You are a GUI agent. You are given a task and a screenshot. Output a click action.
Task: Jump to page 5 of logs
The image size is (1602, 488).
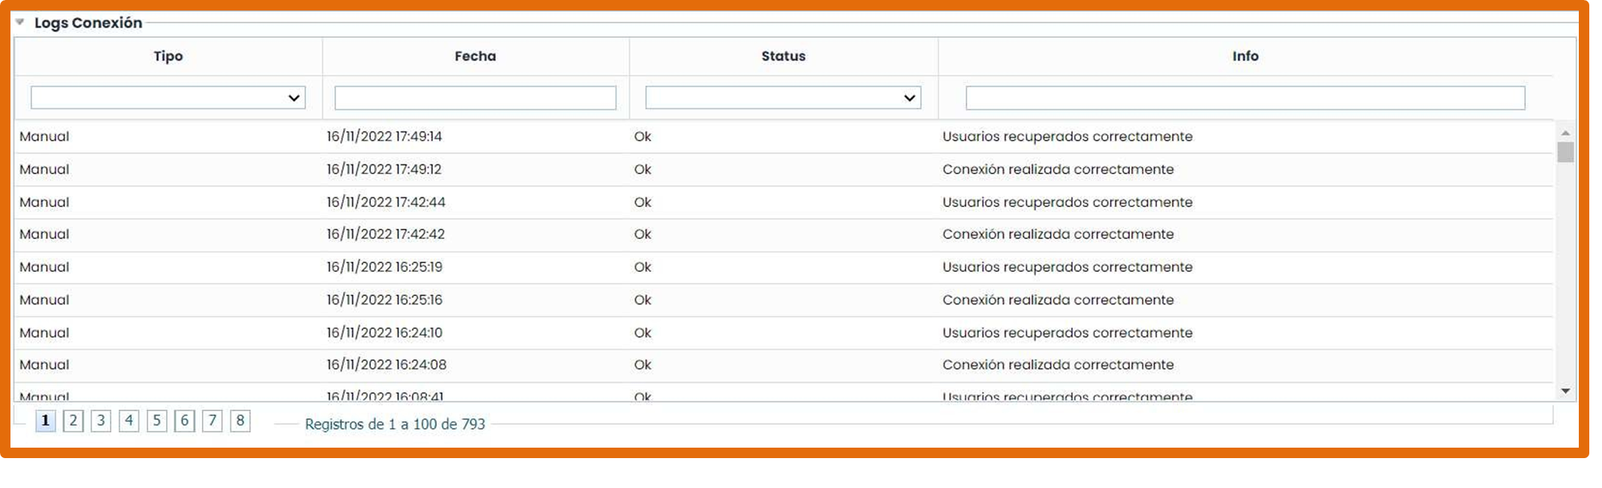[x=157, y=421]
